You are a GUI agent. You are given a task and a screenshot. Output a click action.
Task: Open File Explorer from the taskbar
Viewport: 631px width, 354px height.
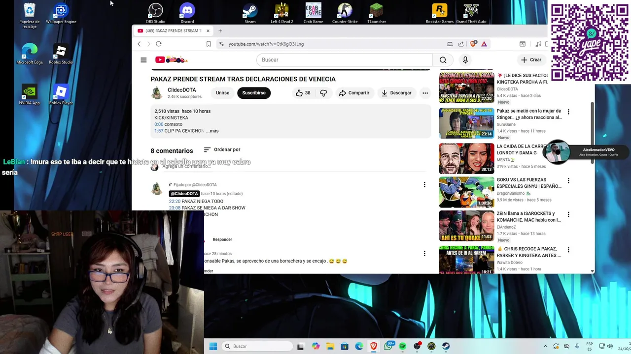coord(330,346)
